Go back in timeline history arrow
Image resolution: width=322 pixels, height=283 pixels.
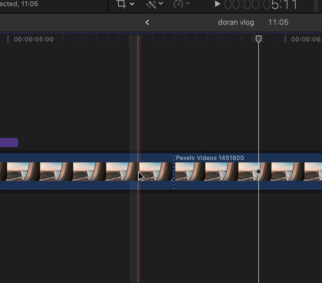click(147, 22)
